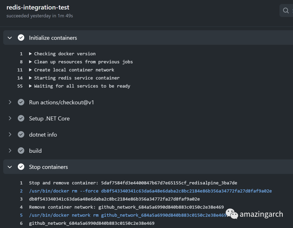Expand the dotnet info step chevron
The image size is (293, 228).
(10, 135)
